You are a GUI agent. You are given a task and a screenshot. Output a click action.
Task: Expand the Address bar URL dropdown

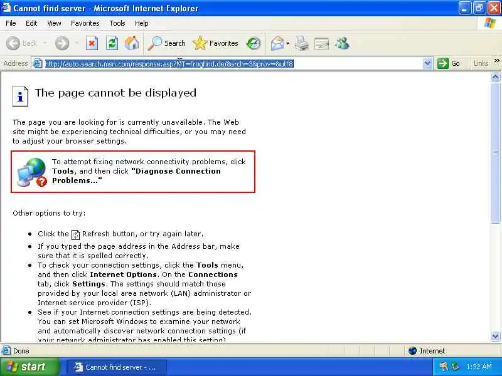click(427, 64)
